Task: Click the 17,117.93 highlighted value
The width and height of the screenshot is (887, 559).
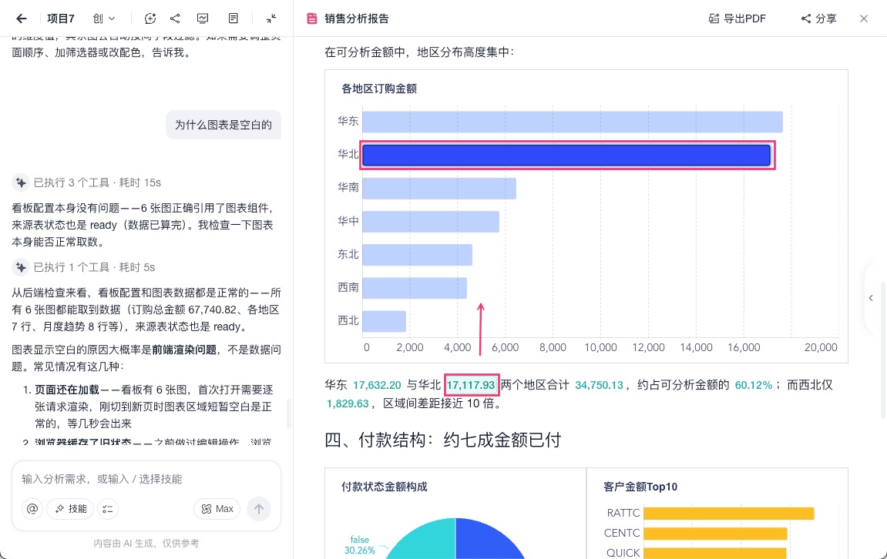Action: (471, 385)
